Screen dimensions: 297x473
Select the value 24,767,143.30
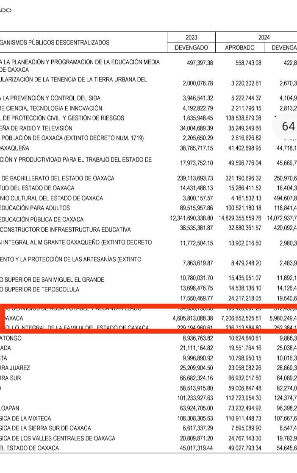245,438
